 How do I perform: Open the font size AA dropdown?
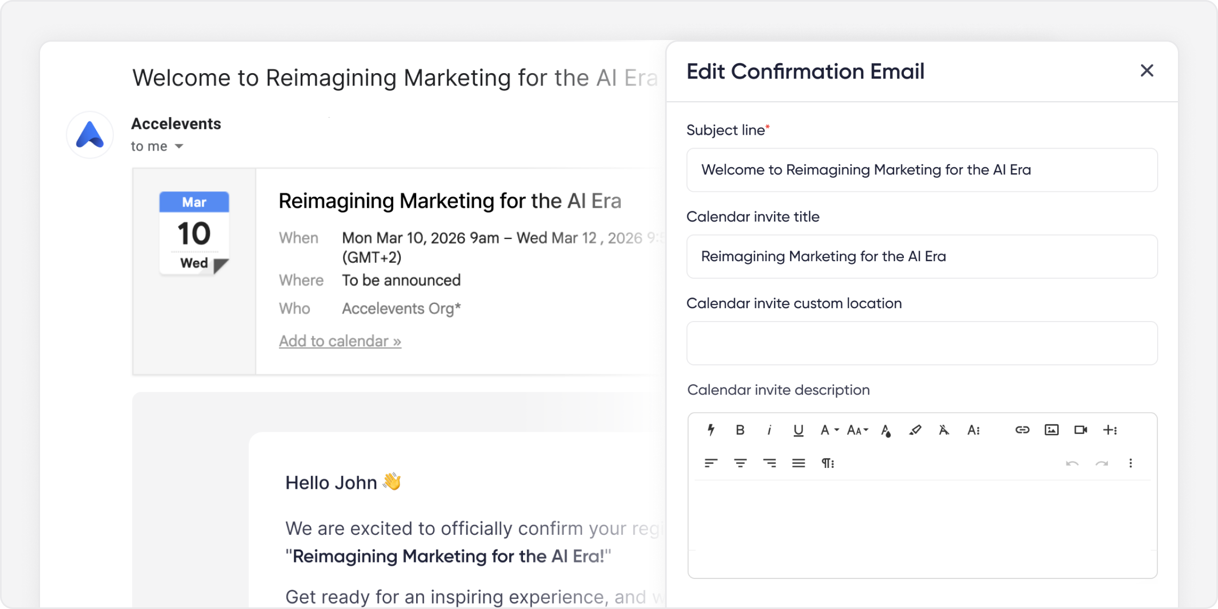tap(858, 430)
